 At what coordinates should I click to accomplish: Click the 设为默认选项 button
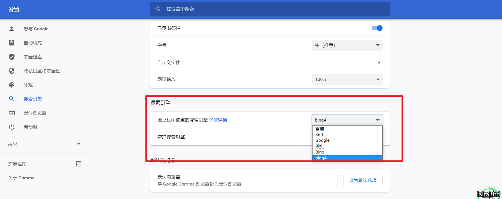click(x=363, y=180)
